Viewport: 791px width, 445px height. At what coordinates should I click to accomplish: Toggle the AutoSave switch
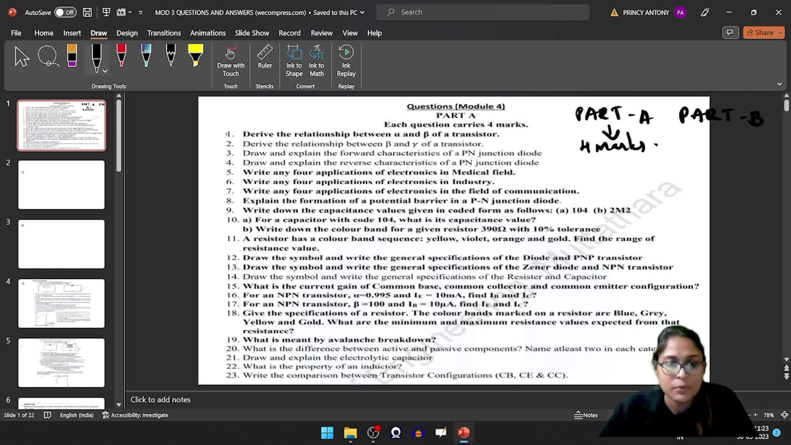[x=65, y=12]
